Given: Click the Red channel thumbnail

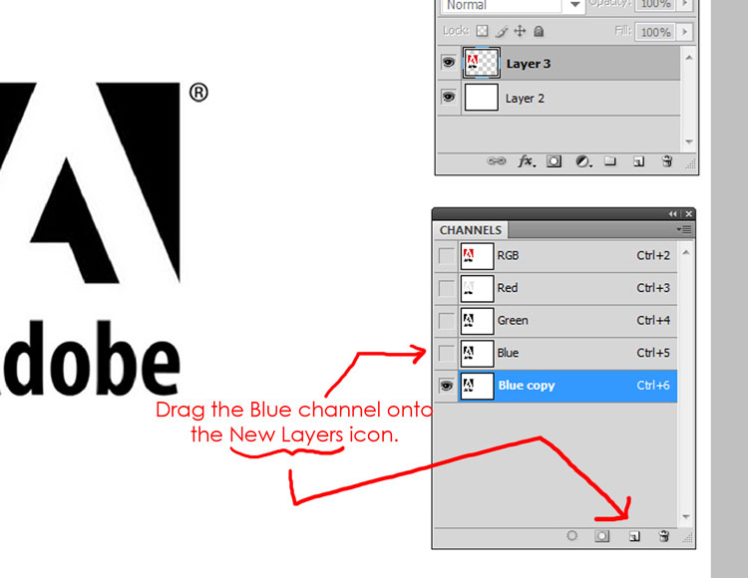Looking at the screenshot, I should pyautogui.click(x=477, y=288).
